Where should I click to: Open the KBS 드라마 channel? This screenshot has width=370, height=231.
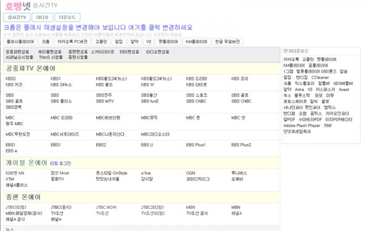pyautogui.click(x=197, y=79)
